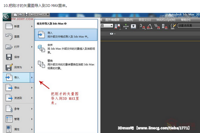The image size is (200, 133).
Task: Choose 另存为 (Save As) in application menu
Action: pyautogui.click(x=18, y=67)
